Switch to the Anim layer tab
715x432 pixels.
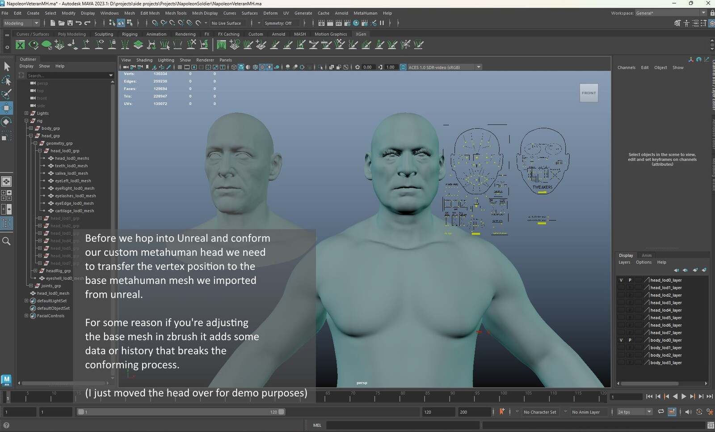point(647,255)
